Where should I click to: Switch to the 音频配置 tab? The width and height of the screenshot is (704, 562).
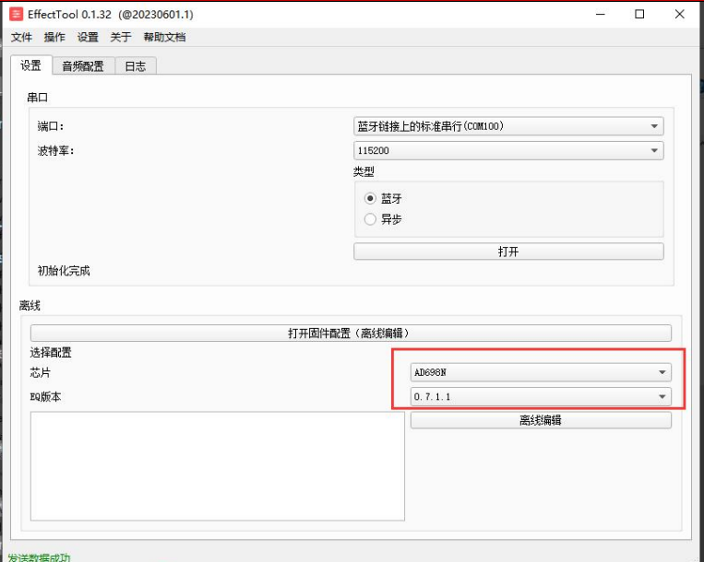click(x=83, y=66)
